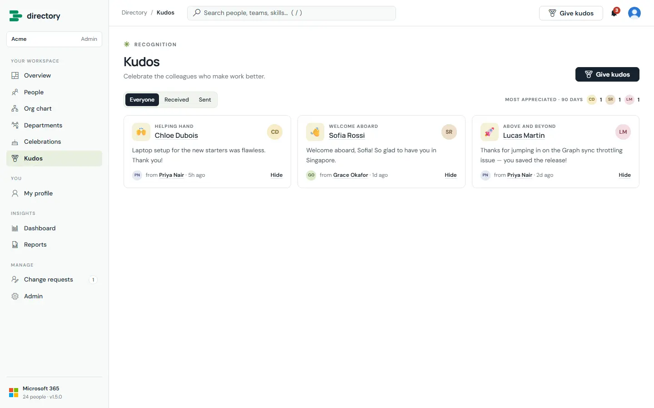
Task: Open Grace Okafor's profile link
Action: pos(351,175)
